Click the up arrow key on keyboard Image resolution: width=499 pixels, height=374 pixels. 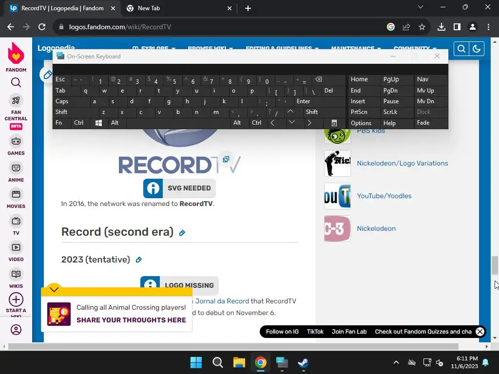pos(290,112)
